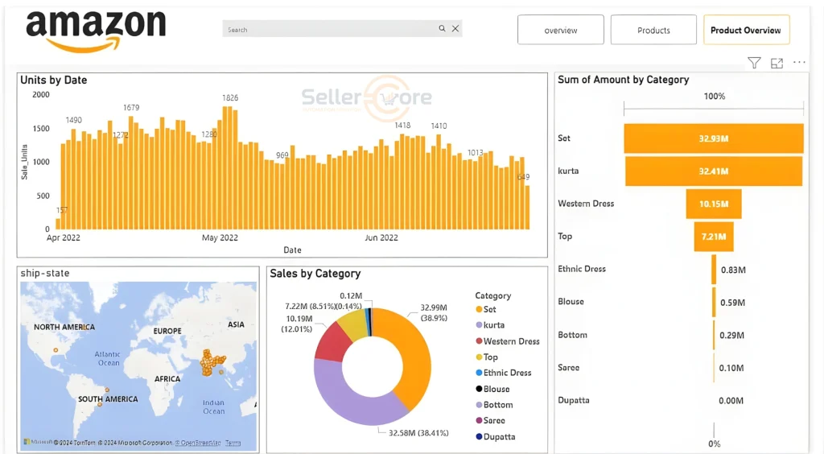Viewport: 824px width, 454px height.
Task: Open the Products page button
Action: (653, 30)
